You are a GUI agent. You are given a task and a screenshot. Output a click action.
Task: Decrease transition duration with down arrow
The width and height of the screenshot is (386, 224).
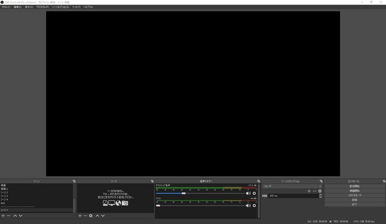(x=320, y=197)
